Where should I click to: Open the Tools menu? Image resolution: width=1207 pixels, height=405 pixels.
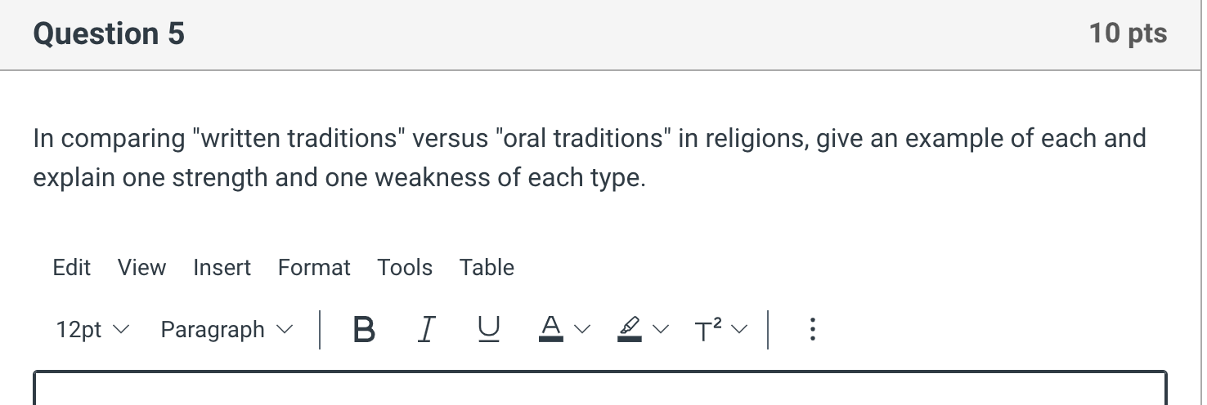[x=405, y=268]
